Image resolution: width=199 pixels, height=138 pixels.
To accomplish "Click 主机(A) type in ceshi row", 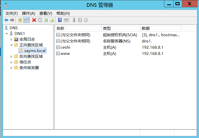I will (x=109, y=47).
